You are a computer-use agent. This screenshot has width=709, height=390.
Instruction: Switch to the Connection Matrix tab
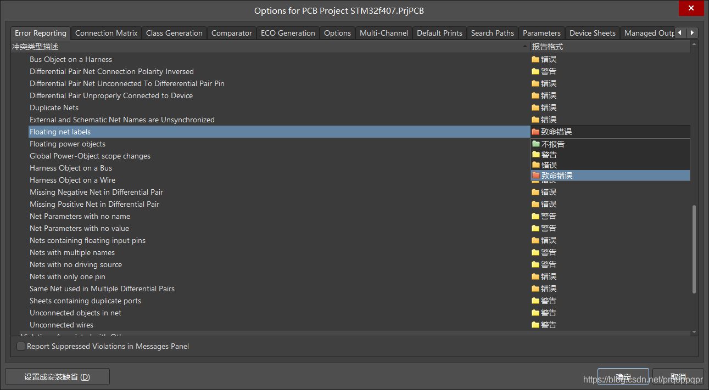coord(106,33)
